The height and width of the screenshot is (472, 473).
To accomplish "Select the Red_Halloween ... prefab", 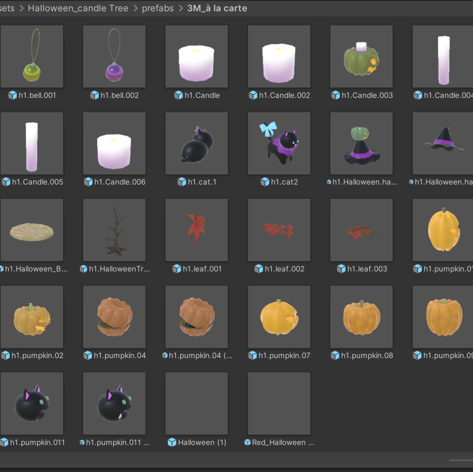I will pyautogui.click(x=279, y=403).
